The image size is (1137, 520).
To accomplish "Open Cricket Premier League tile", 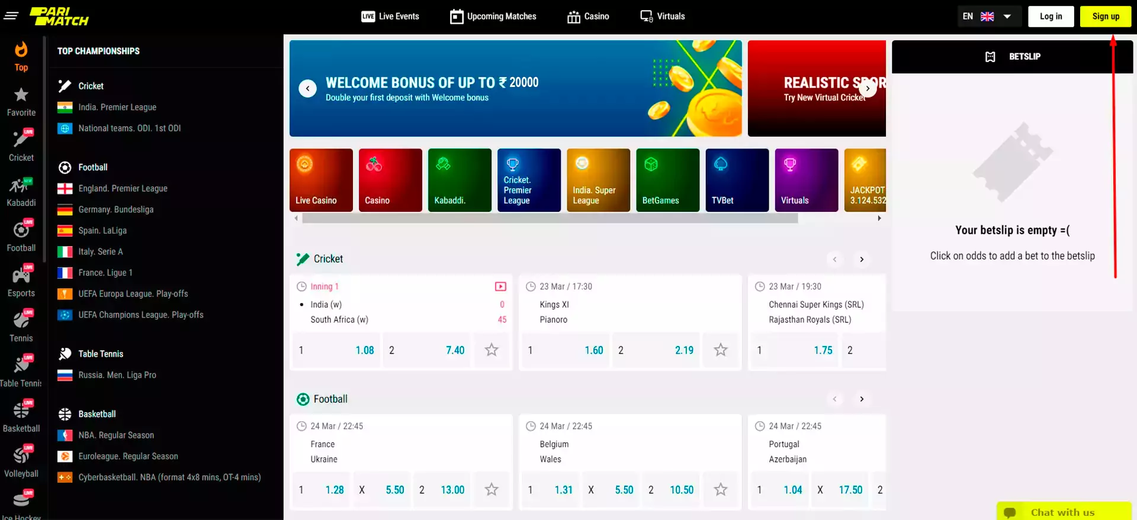I will pyautogui.click(x=529, y=180).
